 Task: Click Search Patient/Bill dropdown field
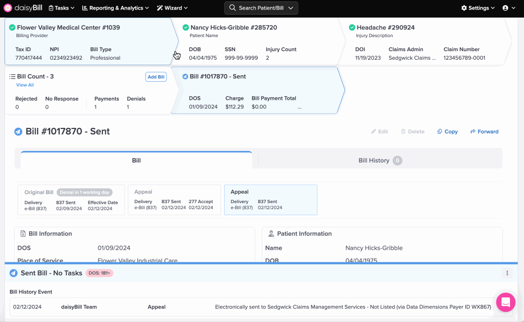point(261,8)
